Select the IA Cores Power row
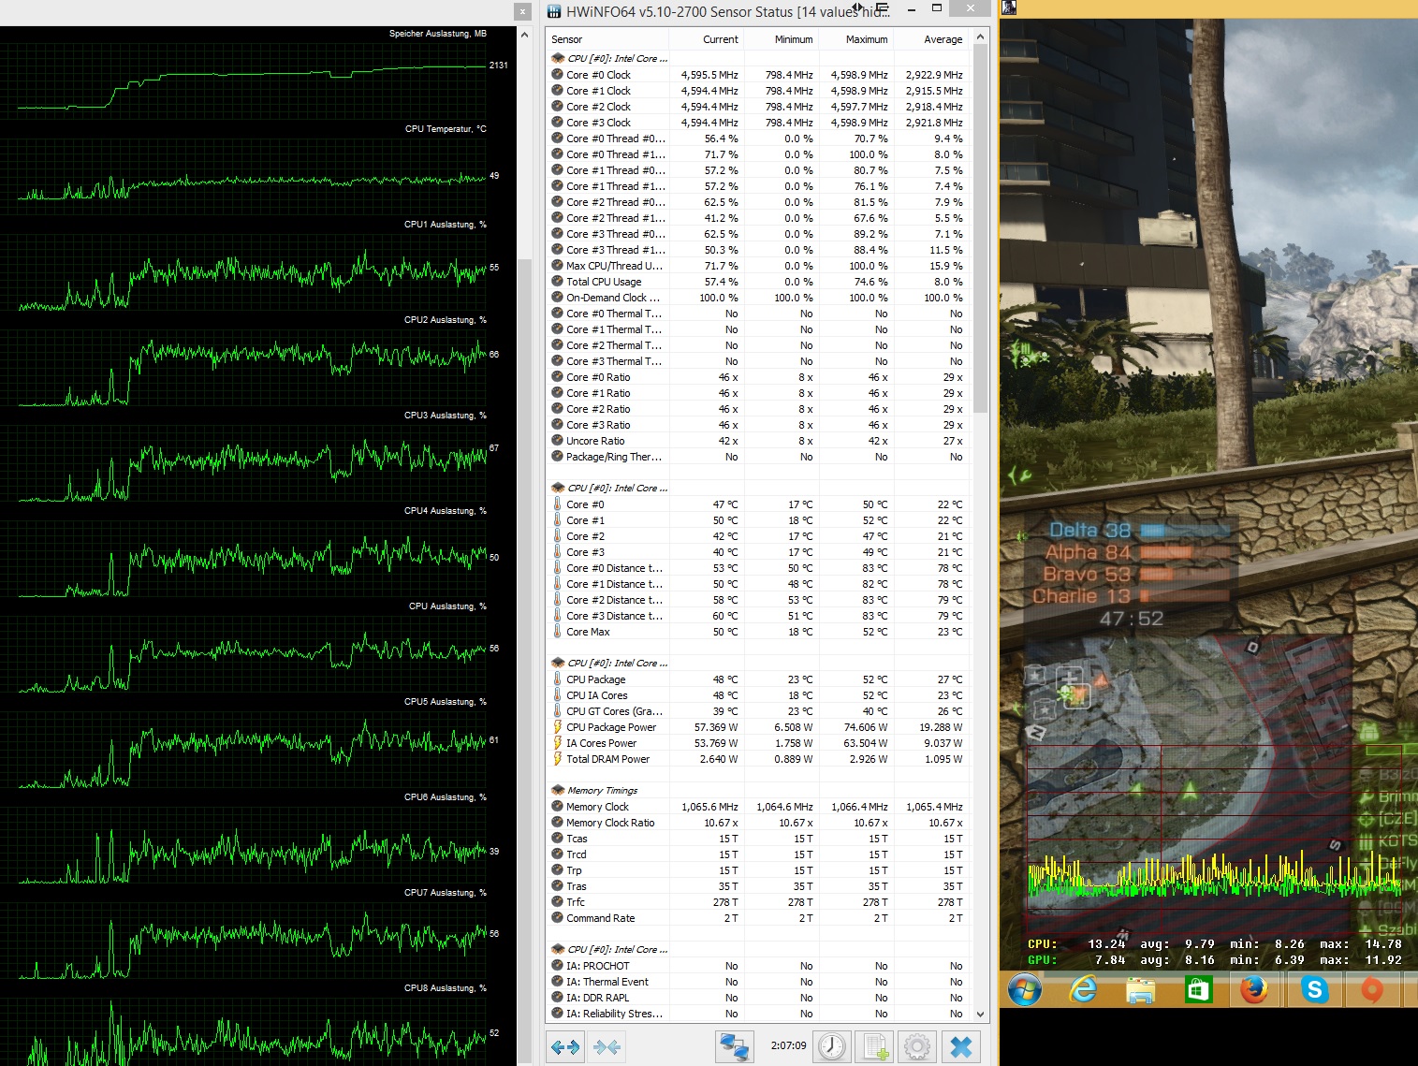Viewport: 1418px width, 1066px height. 757,743
